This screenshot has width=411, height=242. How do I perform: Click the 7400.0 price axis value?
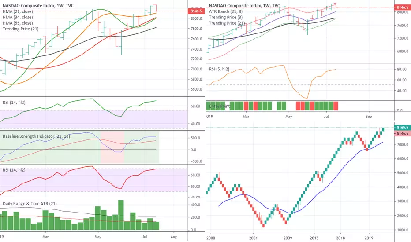click(x=196, y=49)
